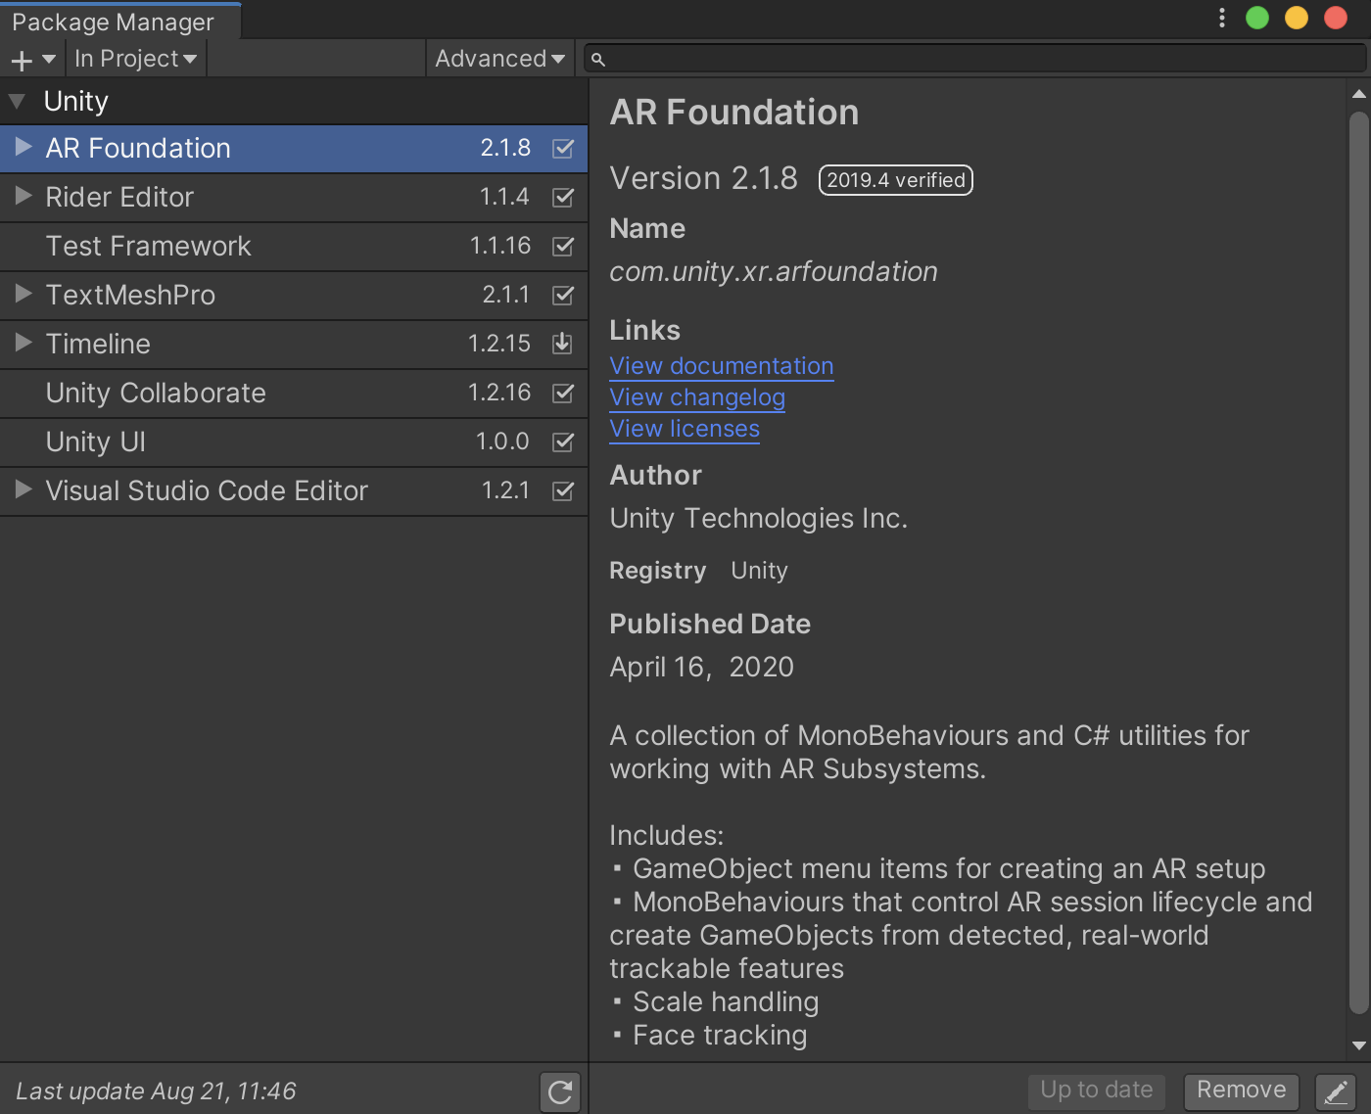Click the Registry Unity value
Screen dimensions: 1371x1114
pos(759,571)
